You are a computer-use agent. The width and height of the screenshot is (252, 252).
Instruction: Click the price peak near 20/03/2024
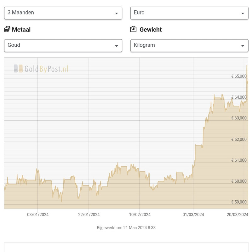pos(247,66)
